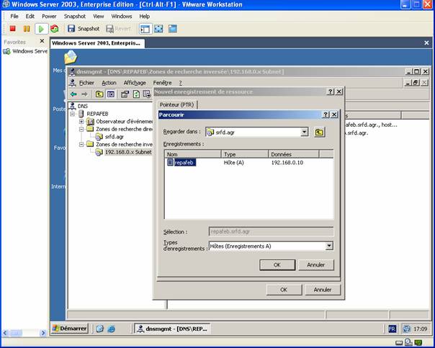
Task: Open the Types d'enregistrements dropdown
Action: point(329,246)
